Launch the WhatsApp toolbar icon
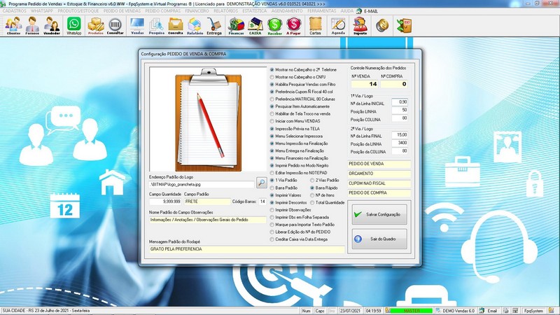 tap(74, 26)
